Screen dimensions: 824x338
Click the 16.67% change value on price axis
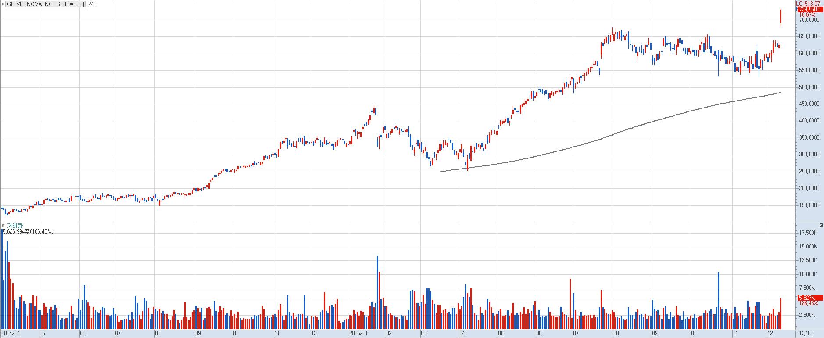807,14
